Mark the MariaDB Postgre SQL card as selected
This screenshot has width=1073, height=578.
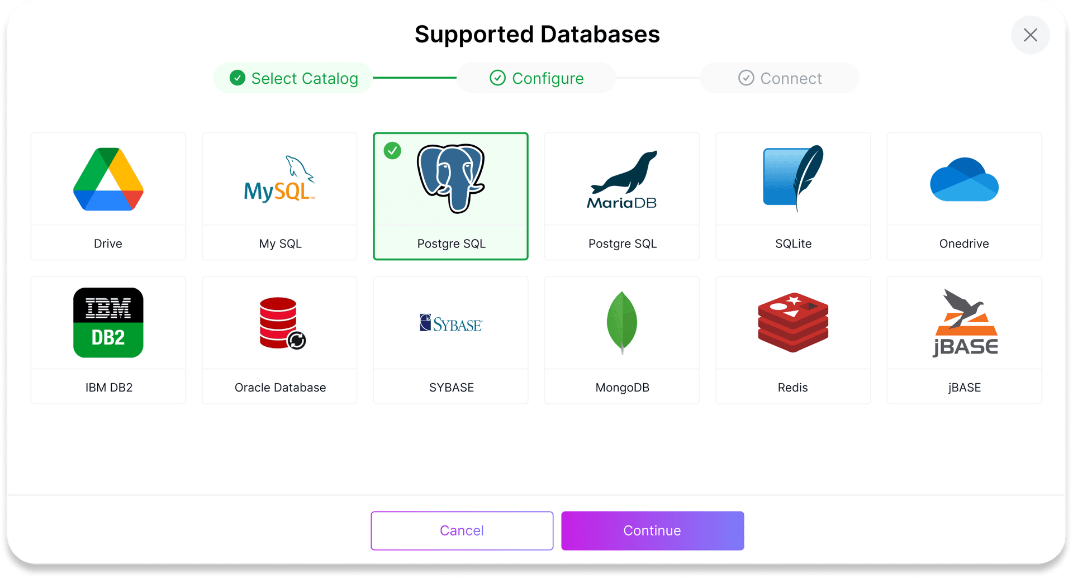[x=622, y=196]
